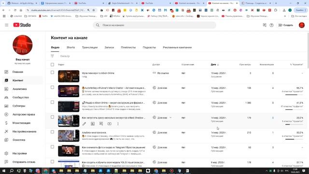
Task: Click the Настройки gear icon
Action: [6, 153]
